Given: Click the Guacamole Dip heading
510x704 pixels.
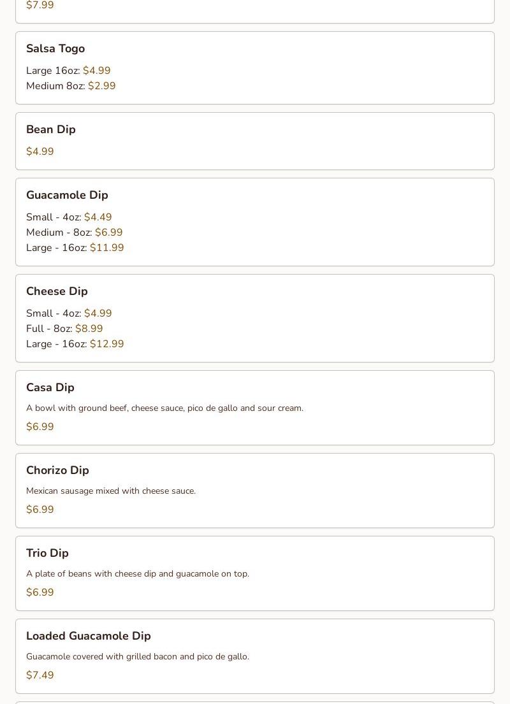Looking at the screenshot, I should pos(67,195).
